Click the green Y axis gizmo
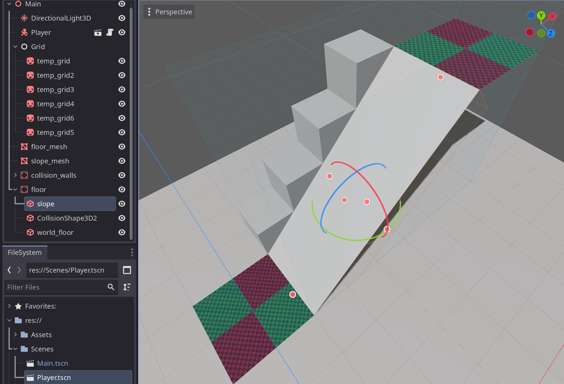Viewport: 564px width, 384px height. 541,15
